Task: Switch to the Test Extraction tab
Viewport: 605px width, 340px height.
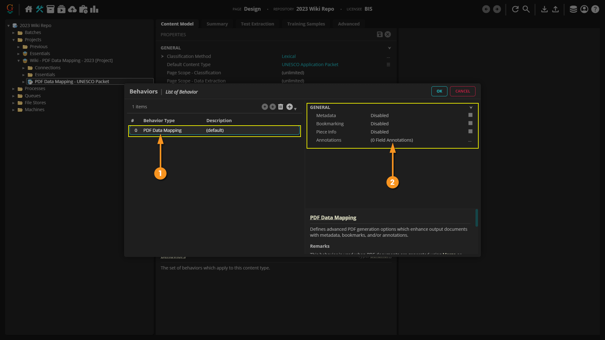Action: (x=257, y=24)
